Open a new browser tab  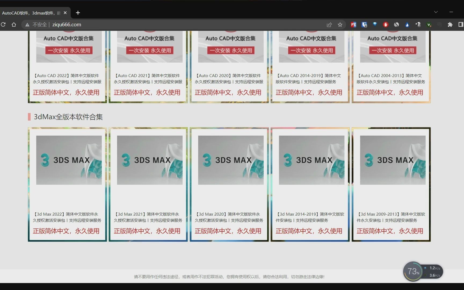(x=78, y=13)
